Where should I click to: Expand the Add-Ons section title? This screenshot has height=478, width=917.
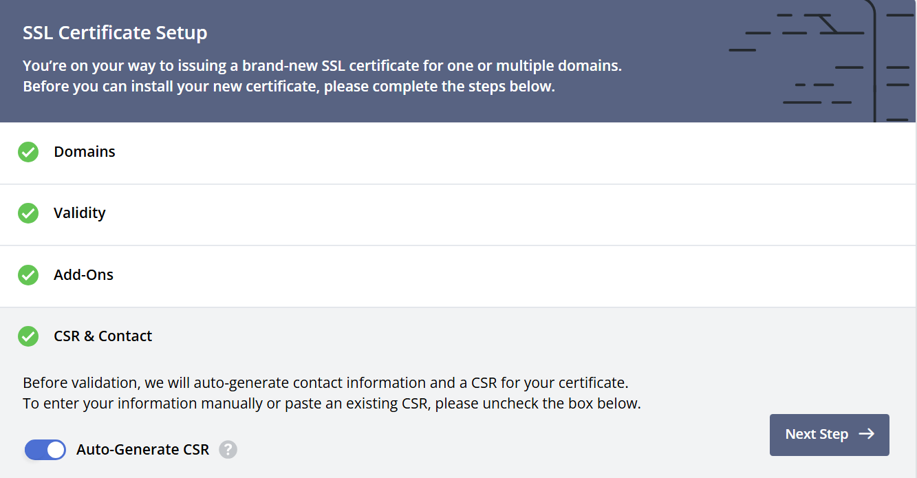84,275
